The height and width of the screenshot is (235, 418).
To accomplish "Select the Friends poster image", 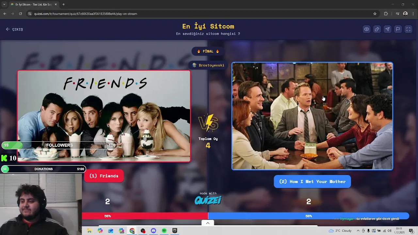I will pos(104,116).
